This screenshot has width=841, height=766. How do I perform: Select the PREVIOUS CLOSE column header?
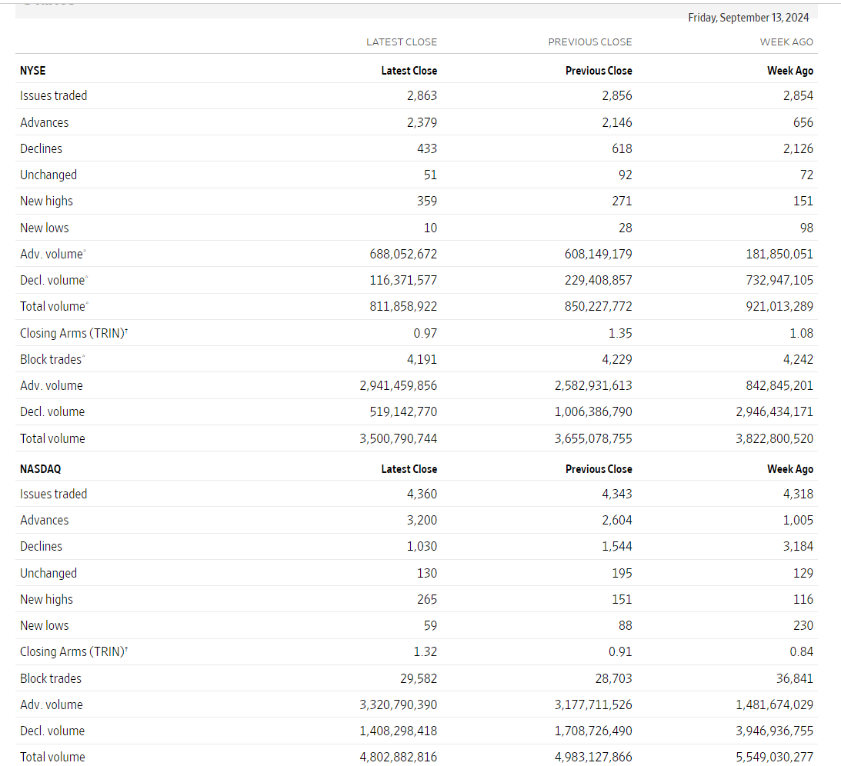[590, 42]
